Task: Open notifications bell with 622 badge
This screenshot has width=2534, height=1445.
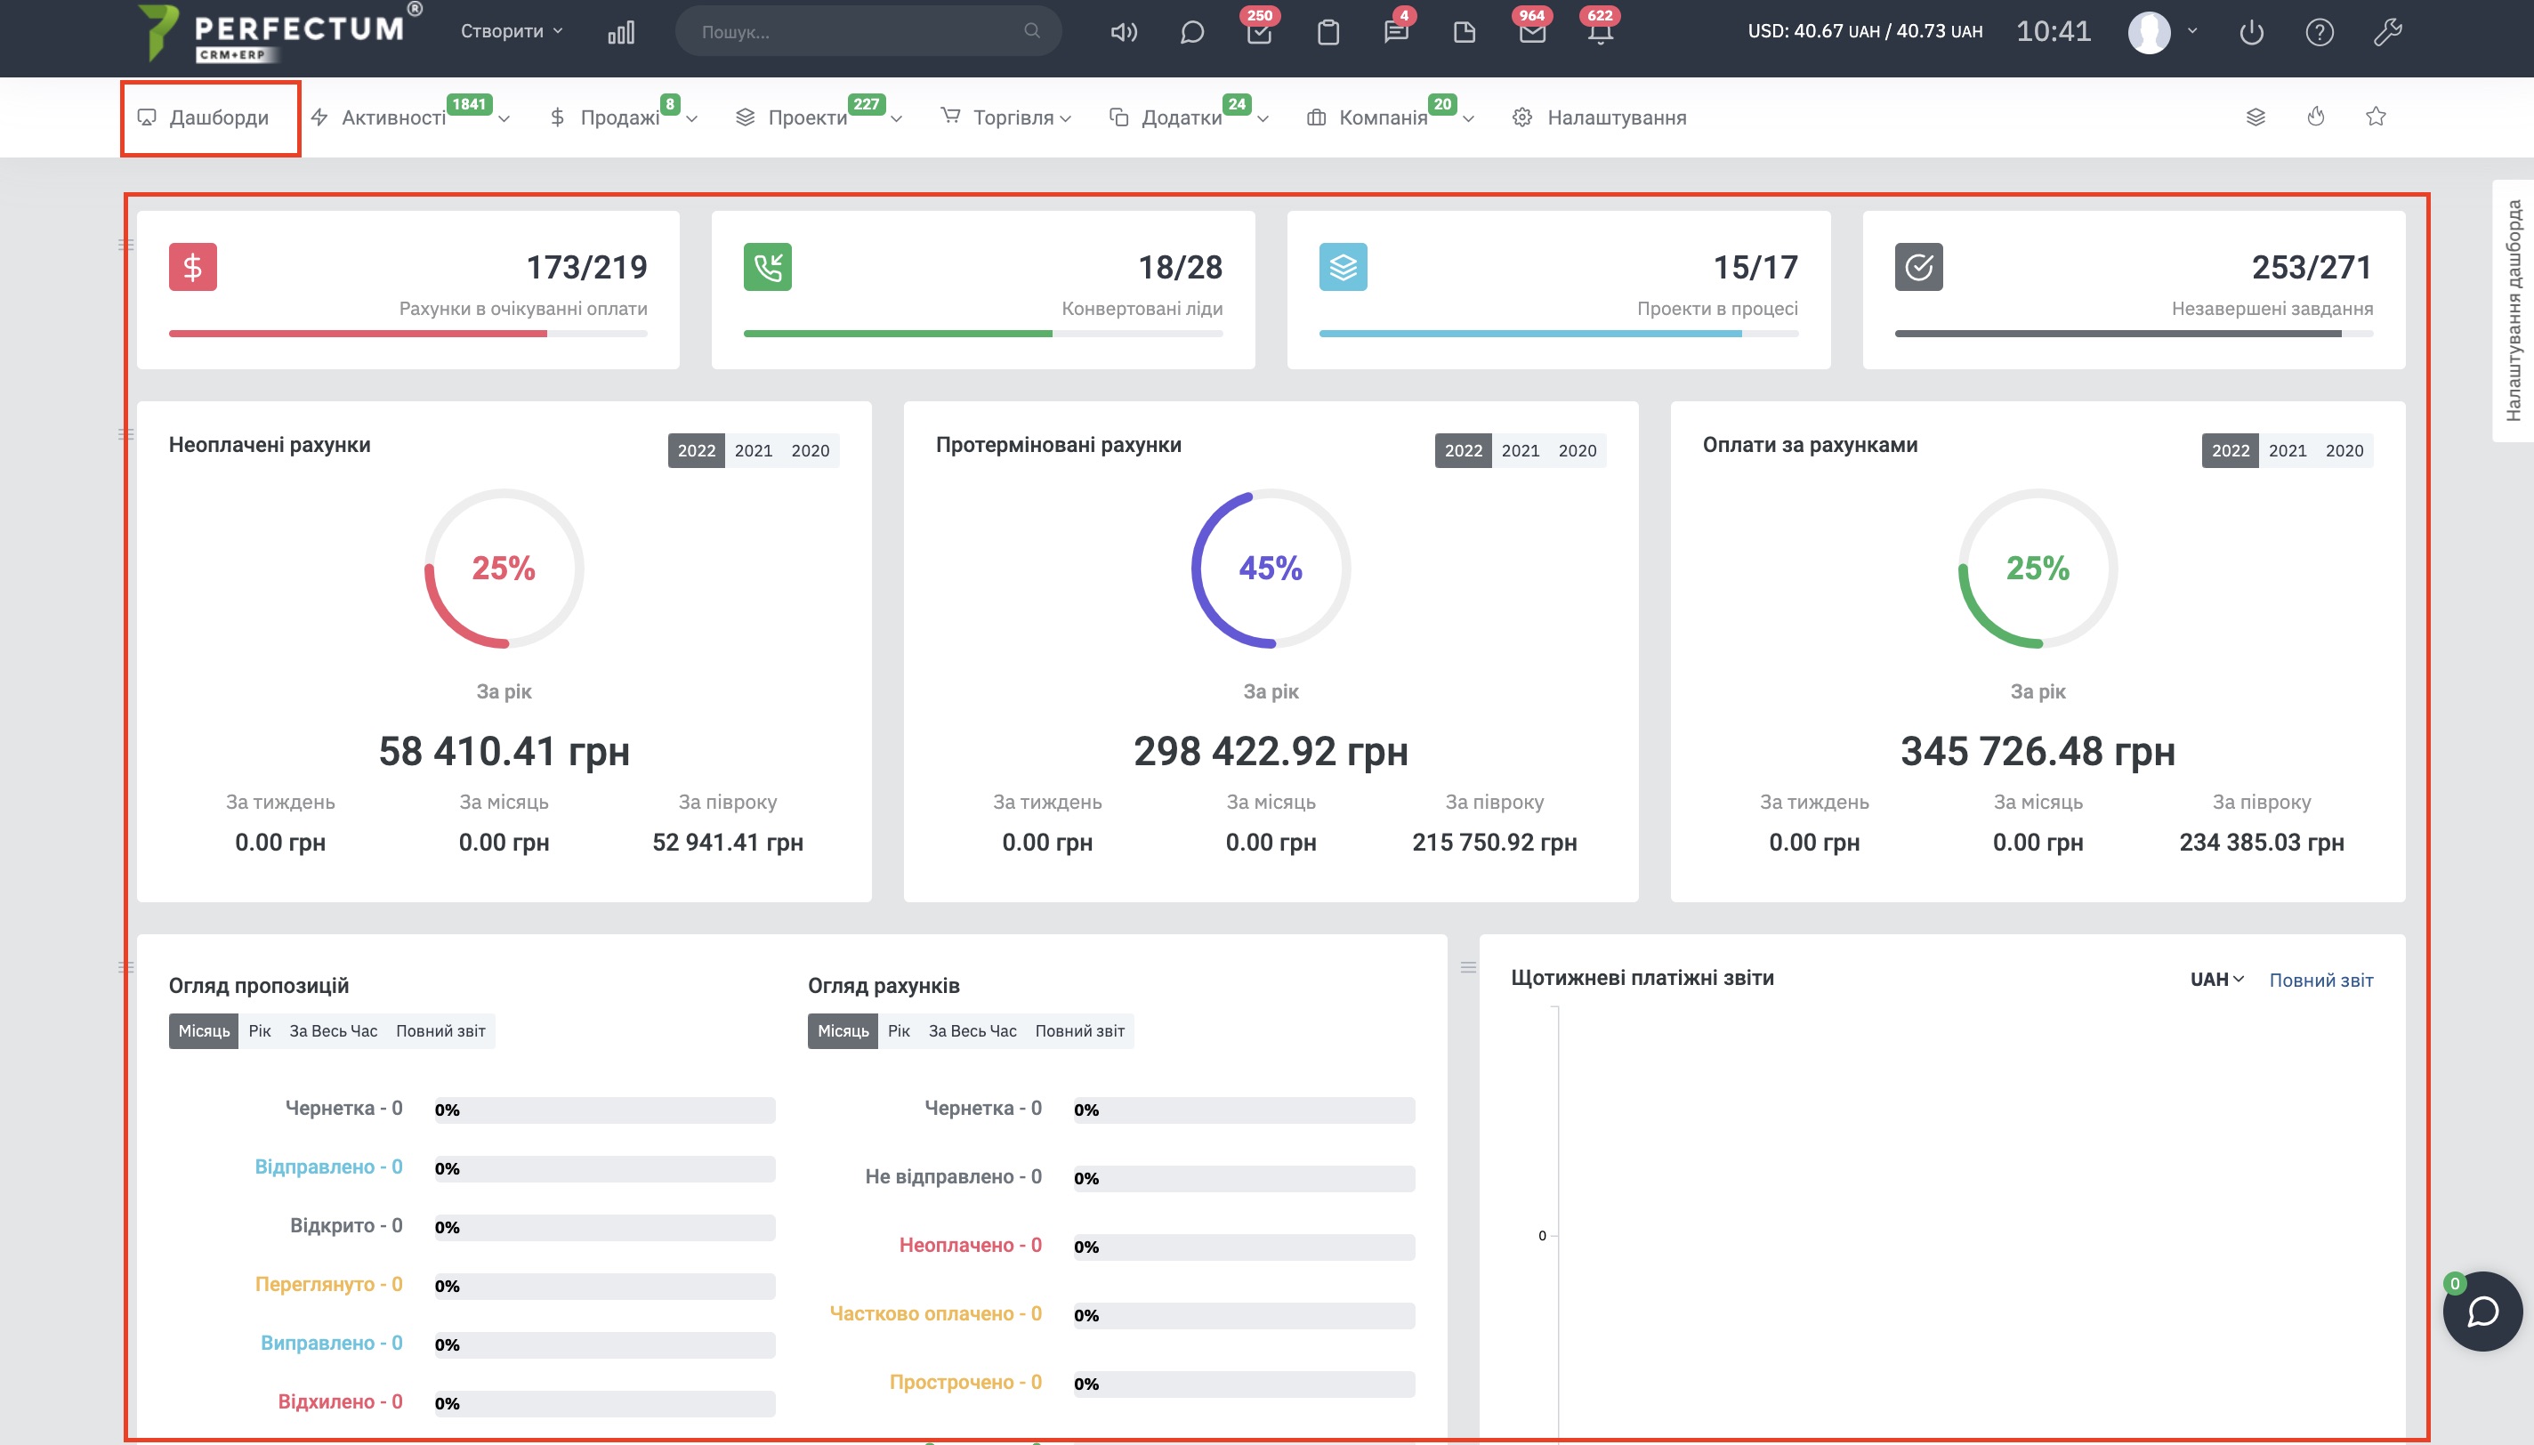Action: click(x=1600, y=32)
